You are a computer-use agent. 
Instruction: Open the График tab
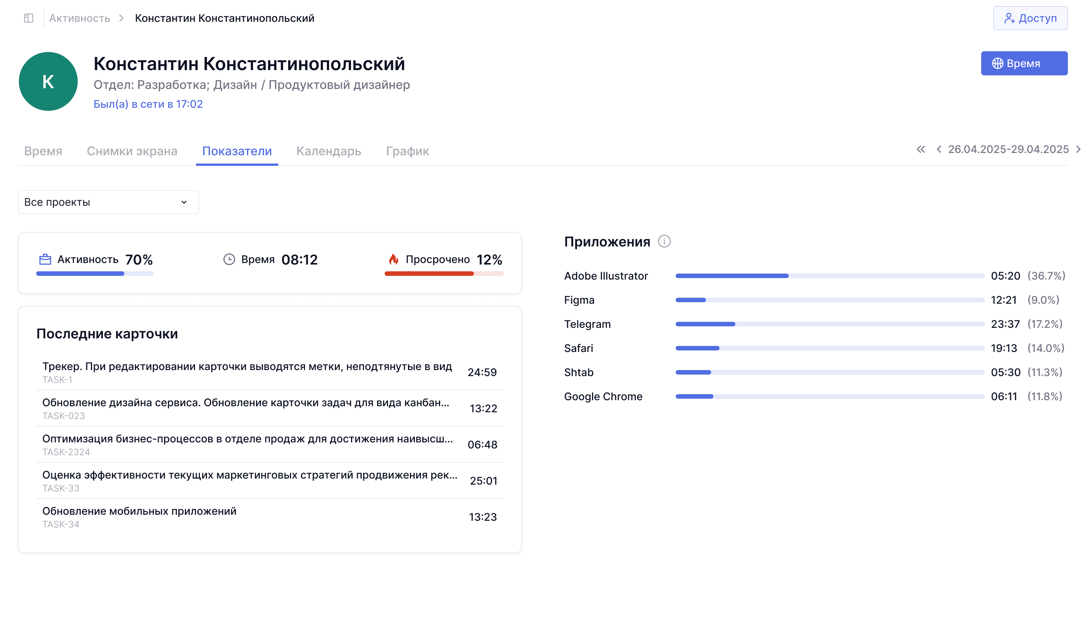pos(407,151)
